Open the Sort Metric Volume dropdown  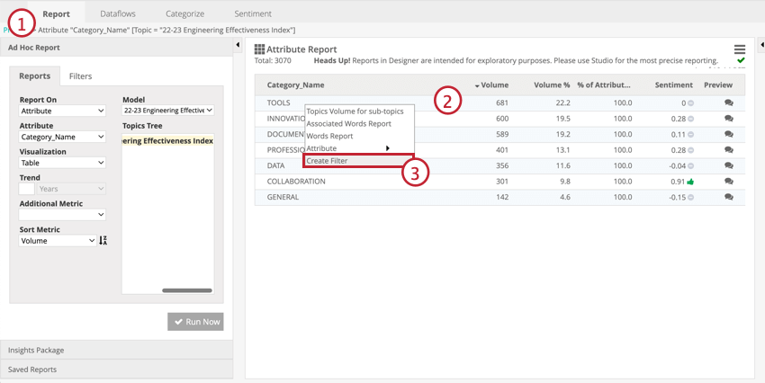coord(58,241)
